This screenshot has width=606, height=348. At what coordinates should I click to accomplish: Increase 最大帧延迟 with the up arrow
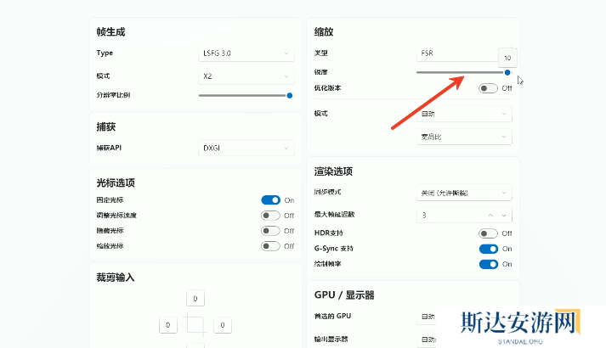pyautogui.click(x=490, y=216)
